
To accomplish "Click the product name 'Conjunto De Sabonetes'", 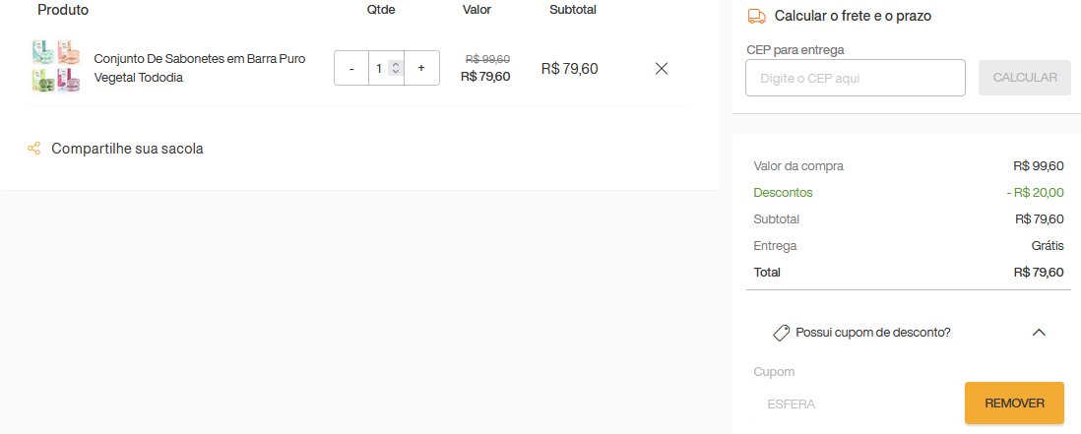I will (x=199, y=68).
